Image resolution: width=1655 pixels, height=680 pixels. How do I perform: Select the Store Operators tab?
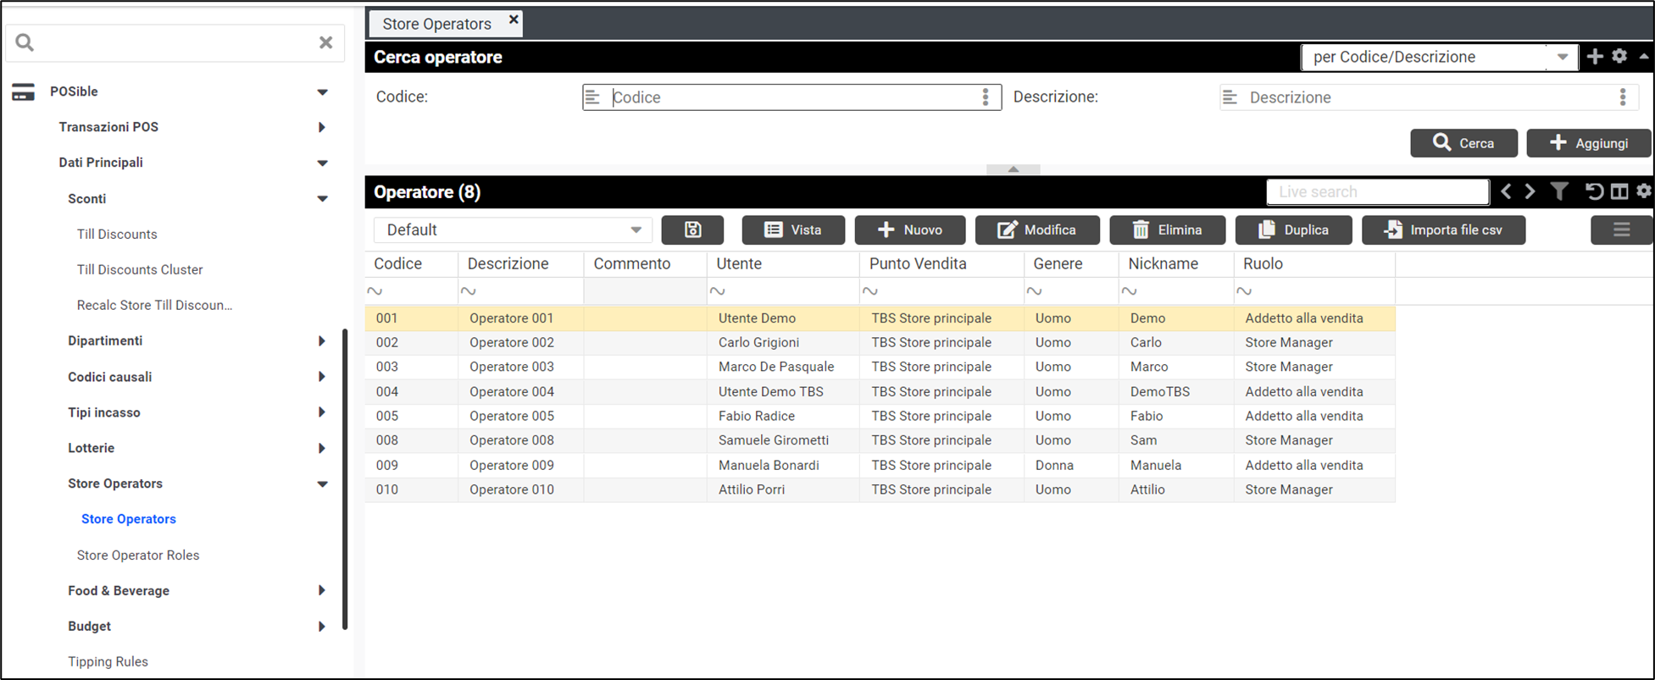click(436, 24)
